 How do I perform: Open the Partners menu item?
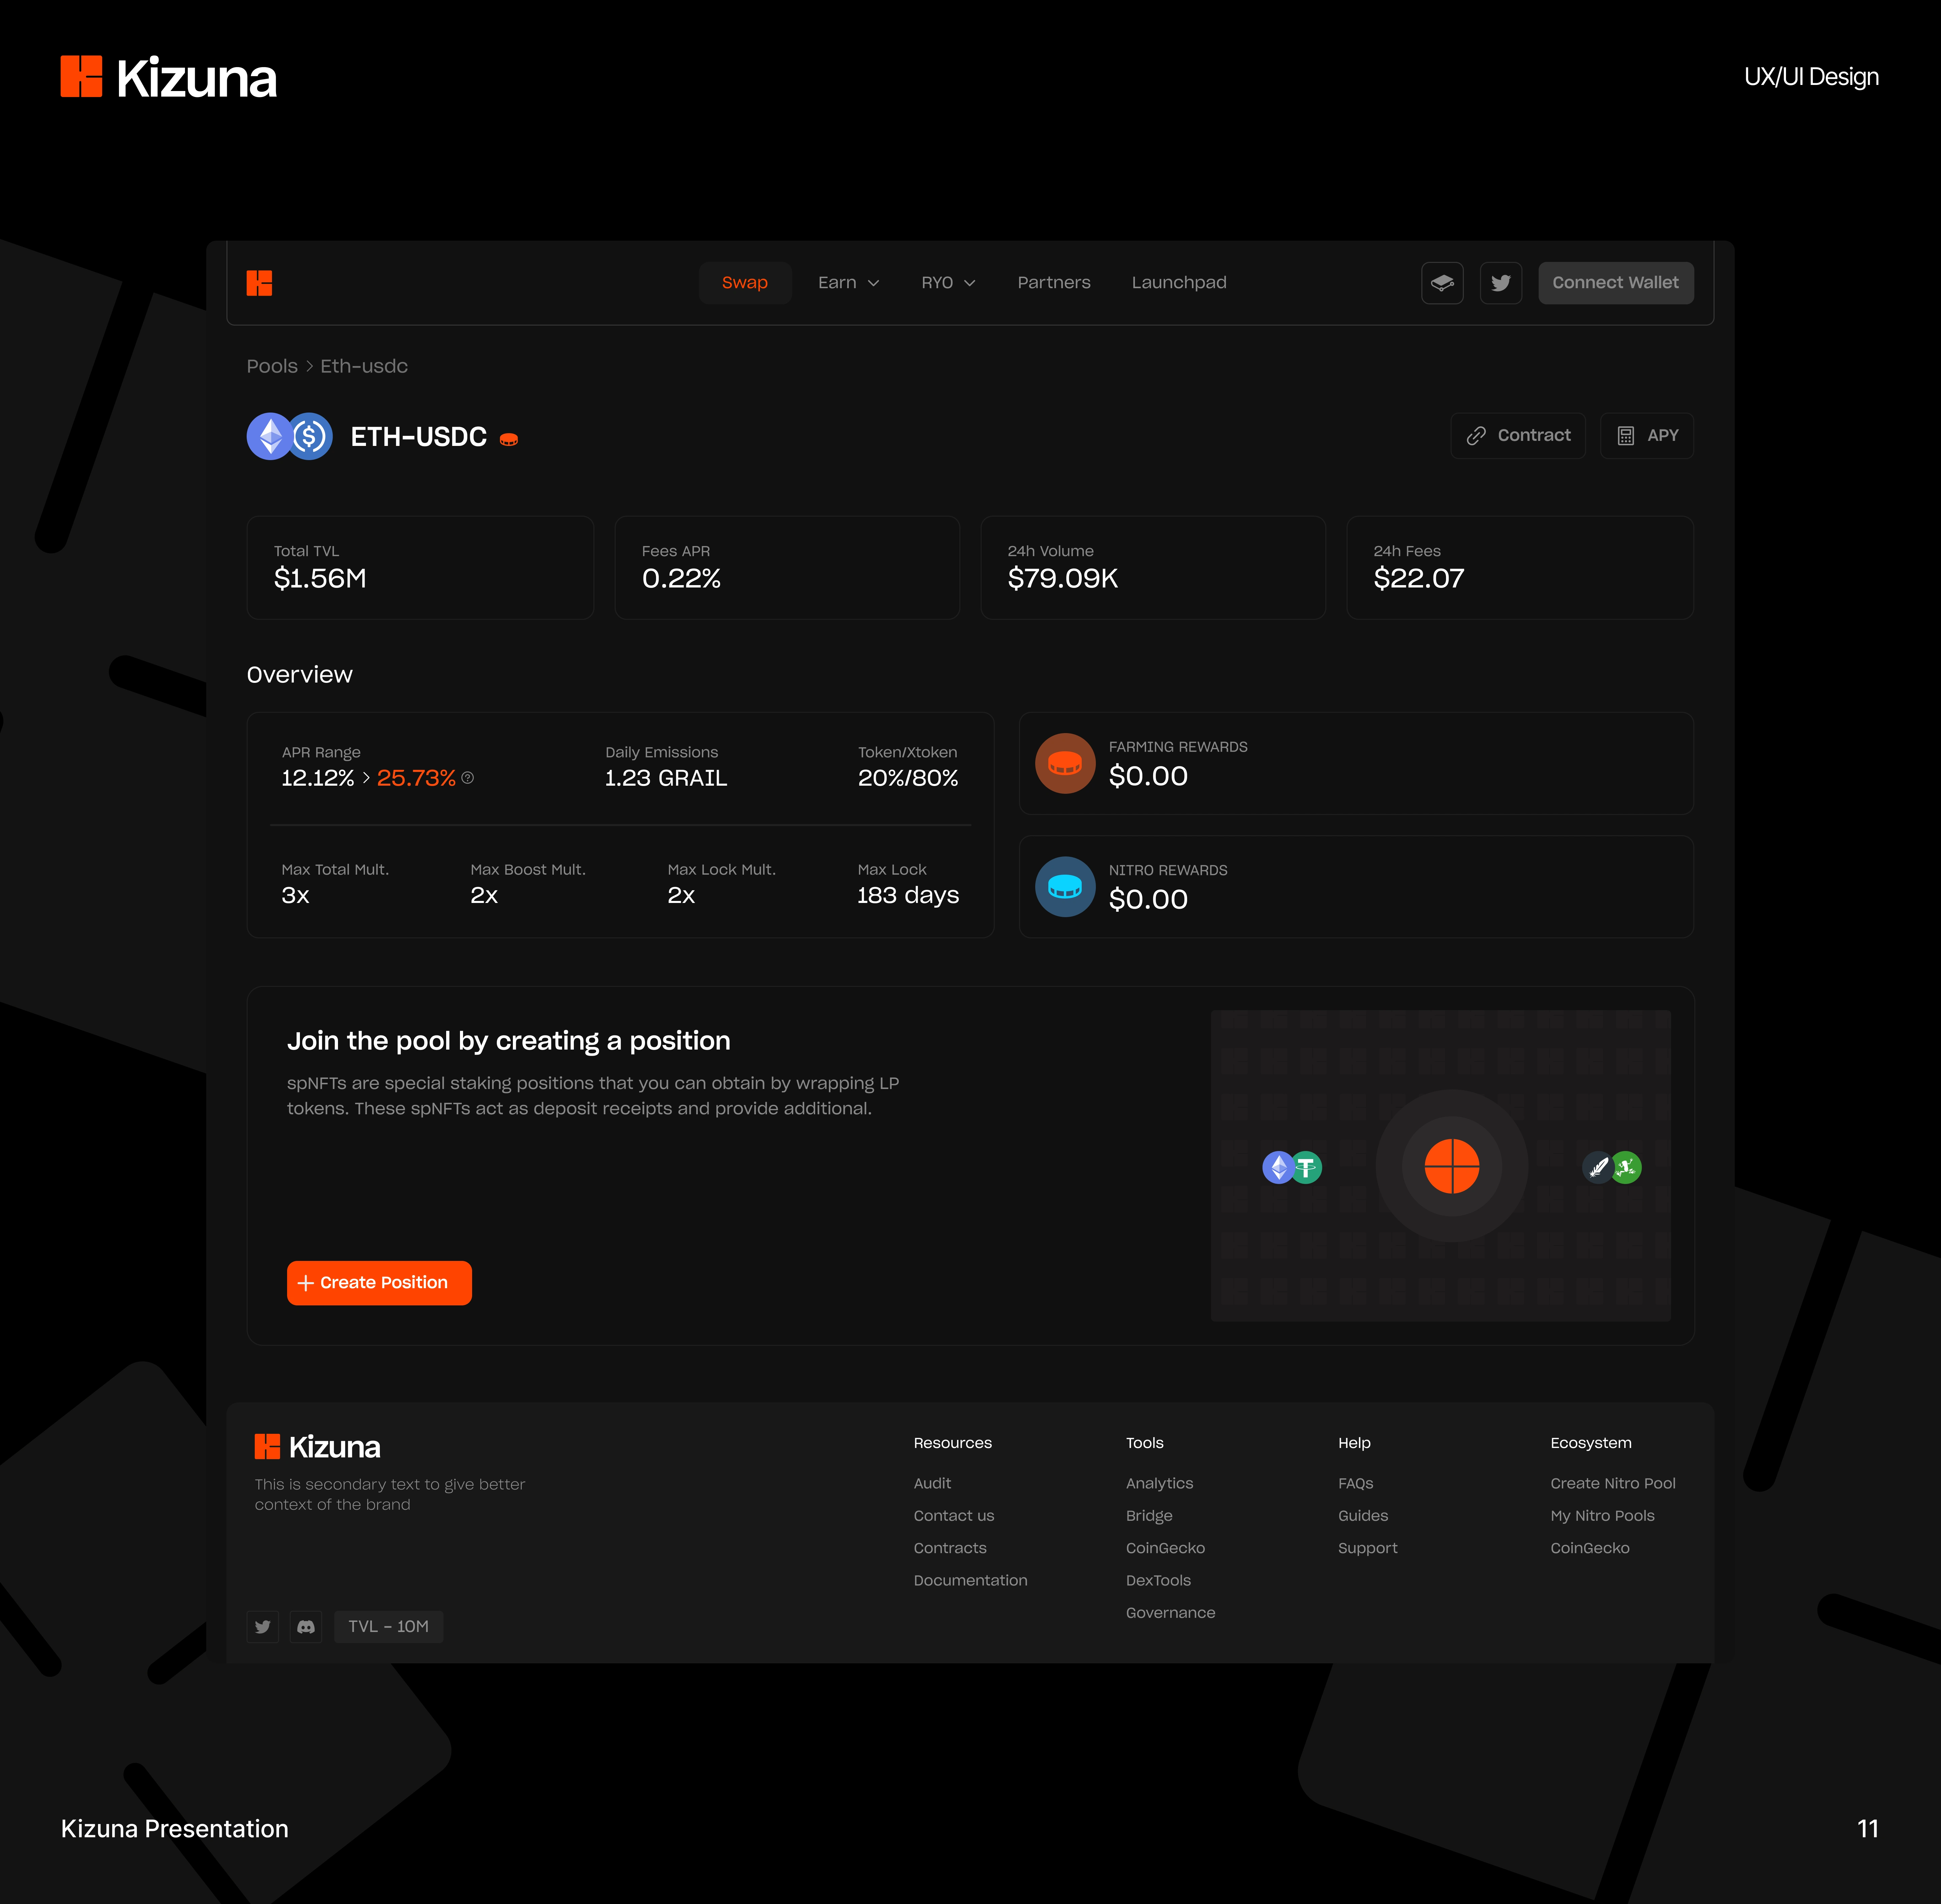pos(1054,283)
